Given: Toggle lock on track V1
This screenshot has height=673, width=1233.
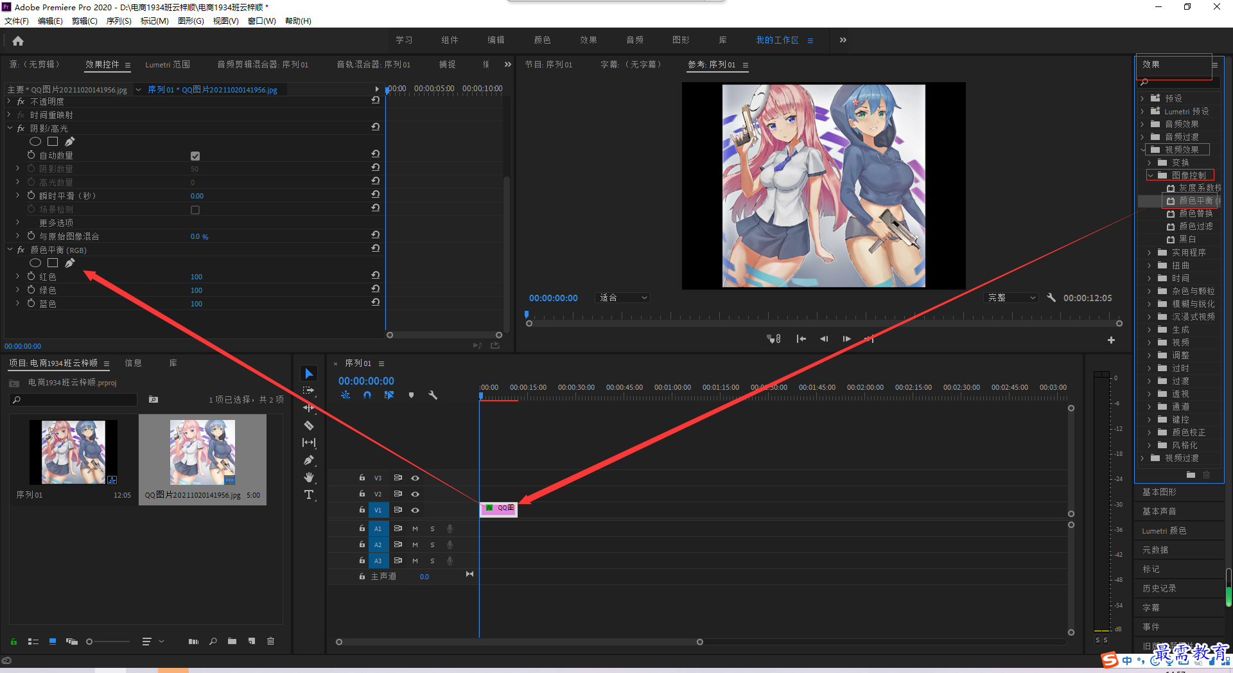Looking at the screenshot, I should [x=362, y=510].
